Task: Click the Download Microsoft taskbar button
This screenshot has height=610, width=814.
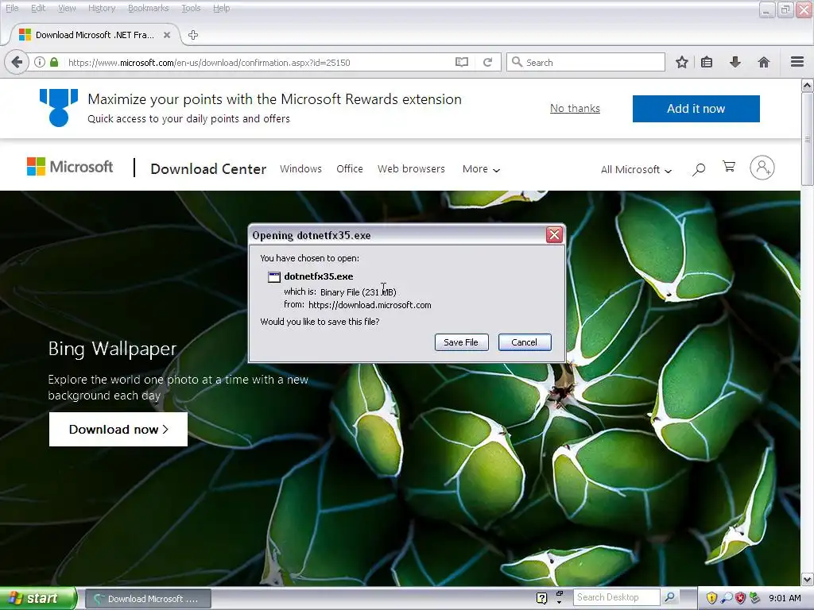Action: click(x=147, y=599)
